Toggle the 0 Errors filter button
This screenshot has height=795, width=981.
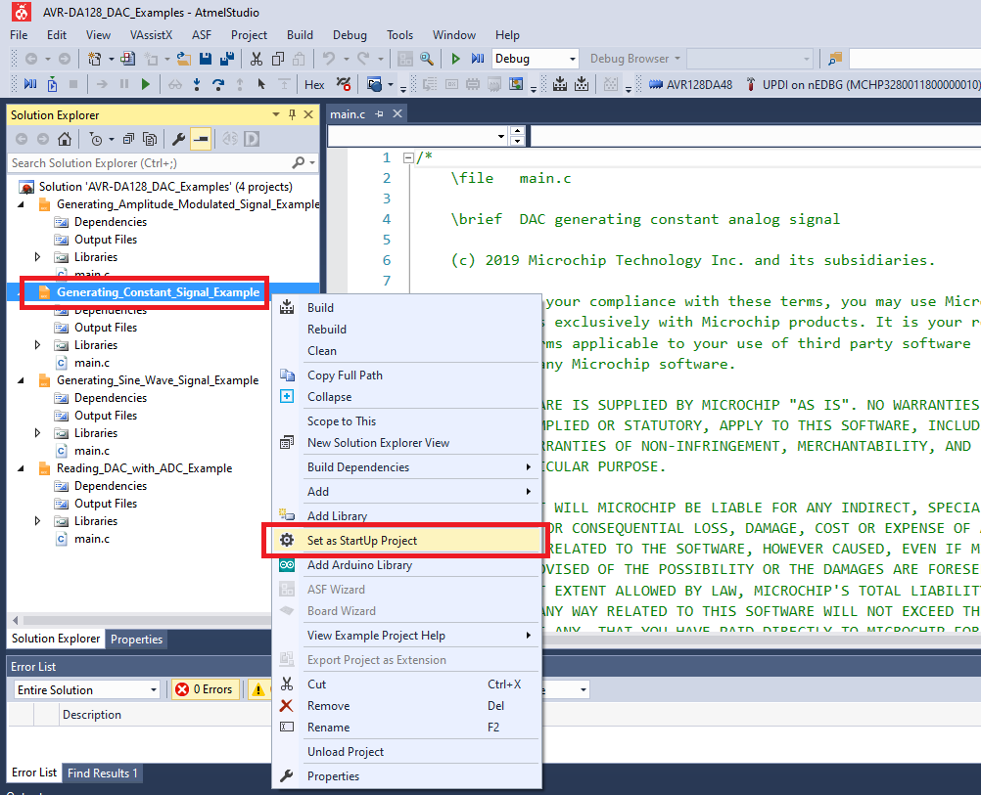[206, 689]
